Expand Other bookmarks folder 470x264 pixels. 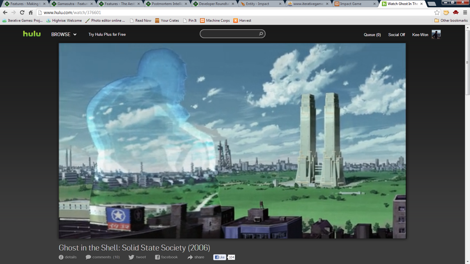coord(451,21)
